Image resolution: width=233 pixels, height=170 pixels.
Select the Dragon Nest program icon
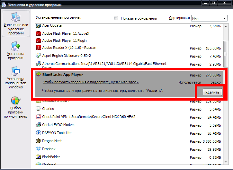(x=39, y=141)
